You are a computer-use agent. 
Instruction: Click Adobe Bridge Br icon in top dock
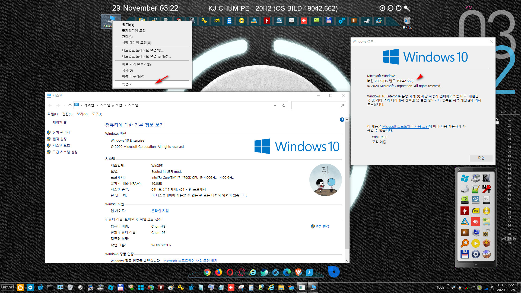click(354, 20)
